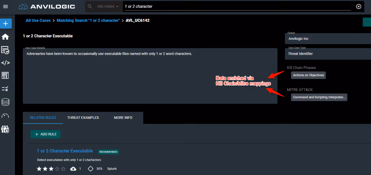
Task: Click the fifth rating star
Action: pos(63,168)
